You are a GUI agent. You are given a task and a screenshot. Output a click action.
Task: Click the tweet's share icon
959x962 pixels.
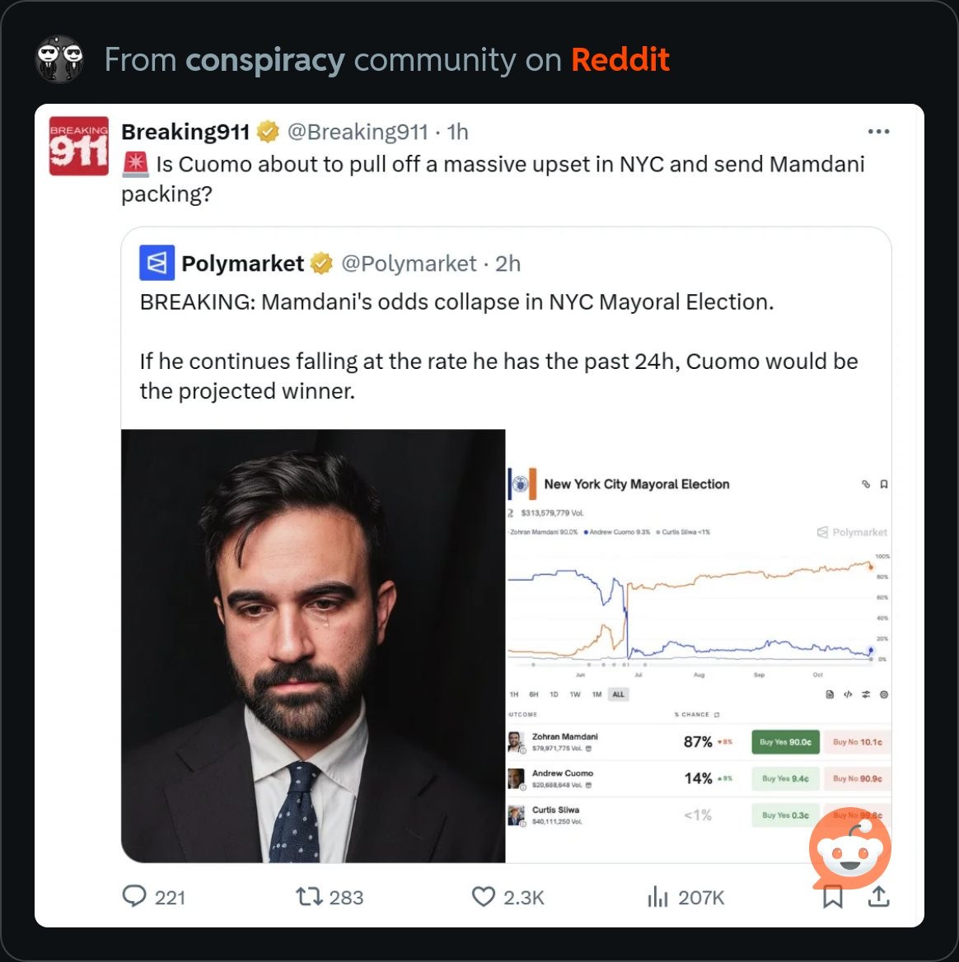click(x=879, y=896)
